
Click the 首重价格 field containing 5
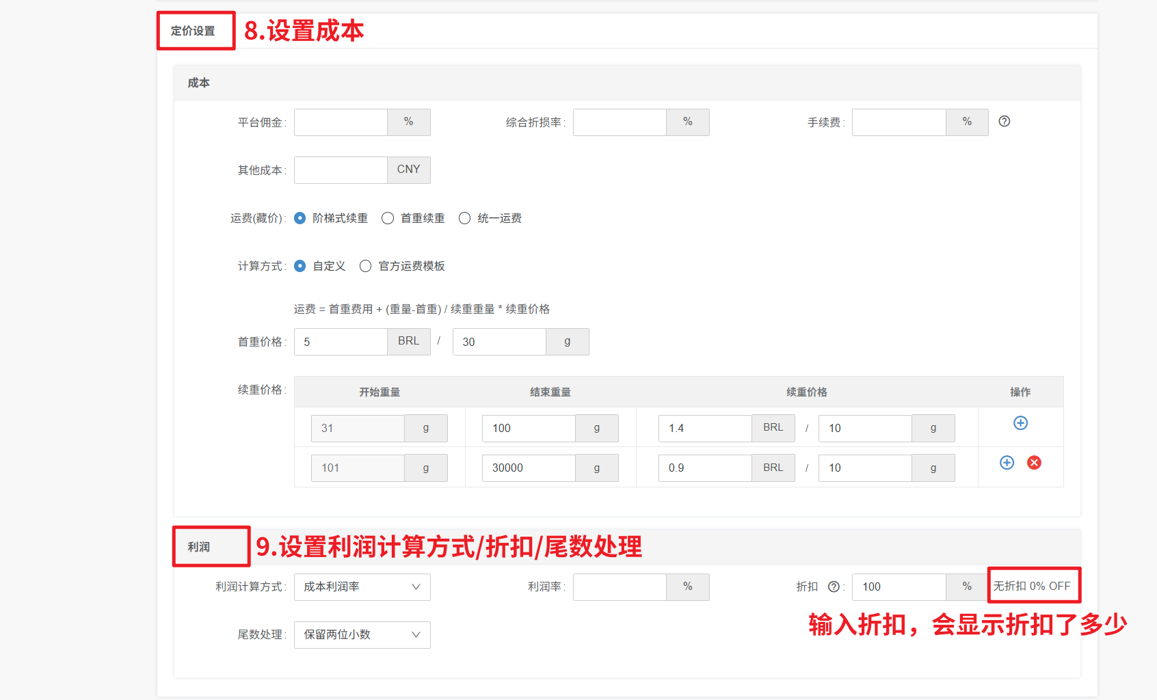tap(341, 342)
